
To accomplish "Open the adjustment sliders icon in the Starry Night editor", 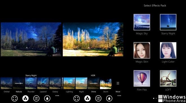I will (x=36, y=99).
